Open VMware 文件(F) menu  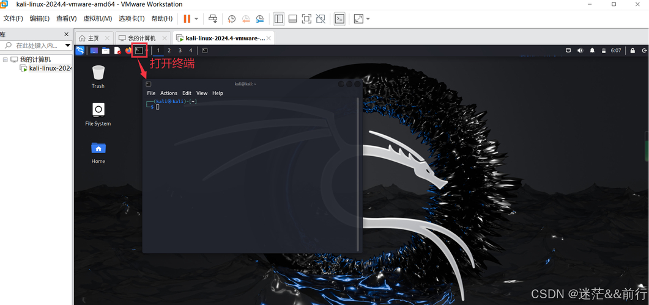[x=13, y=18]
